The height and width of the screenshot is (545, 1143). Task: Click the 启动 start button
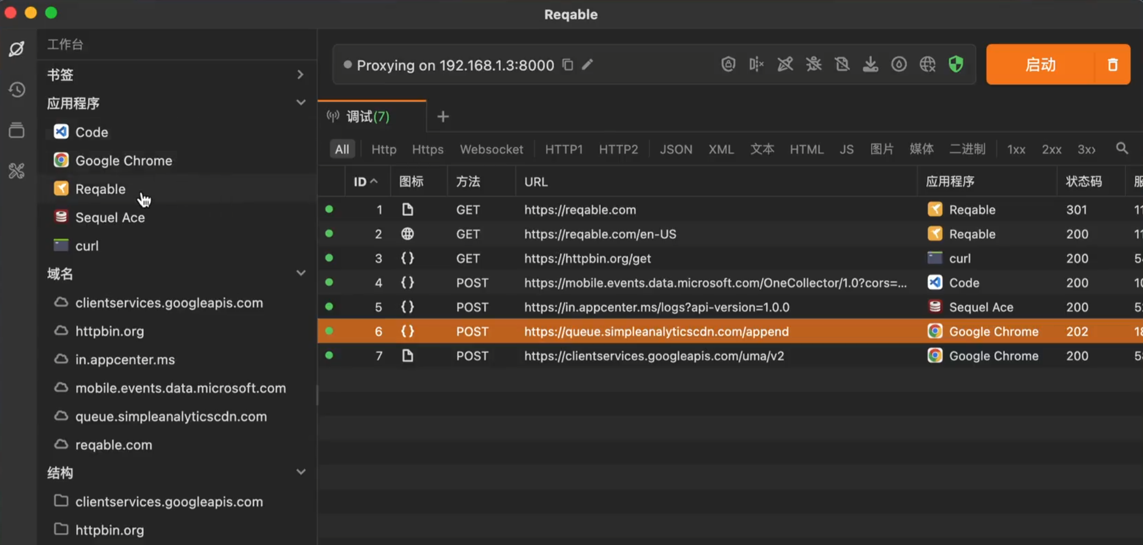tap(1040, 65)
